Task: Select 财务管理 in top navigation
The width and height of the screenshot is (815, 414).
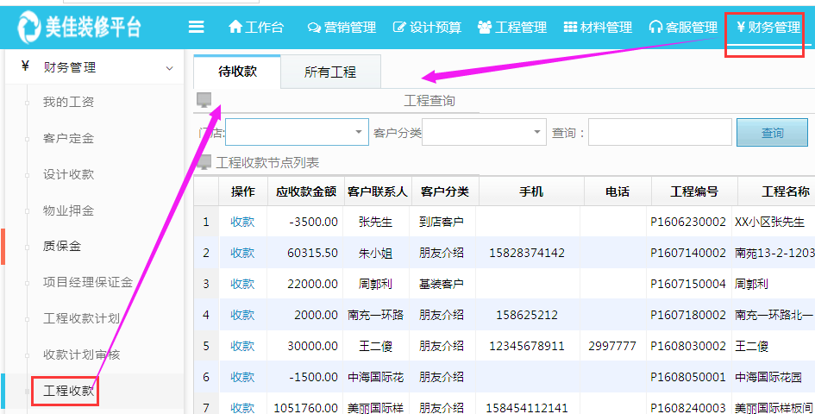Action: pyautogui.click(x=768, y=28)
